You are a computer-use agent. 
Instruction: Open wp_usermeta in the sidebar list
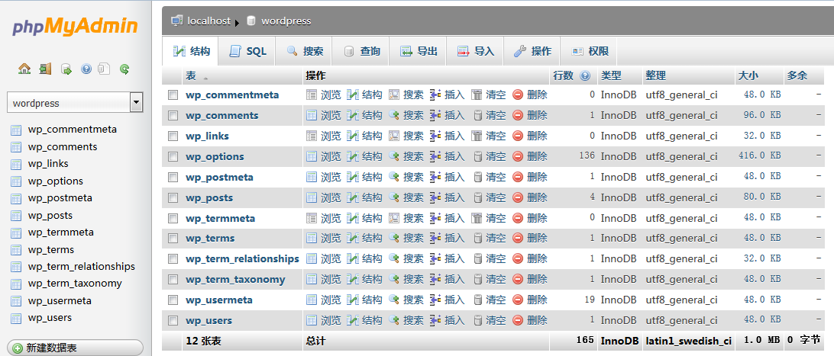[x=60, y=301]
